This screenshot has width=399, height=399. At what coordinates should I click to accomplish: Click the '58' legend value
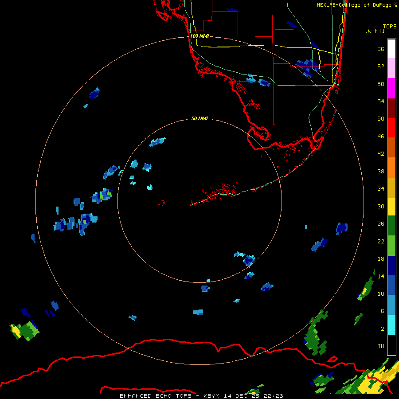(x=381, y=84)
